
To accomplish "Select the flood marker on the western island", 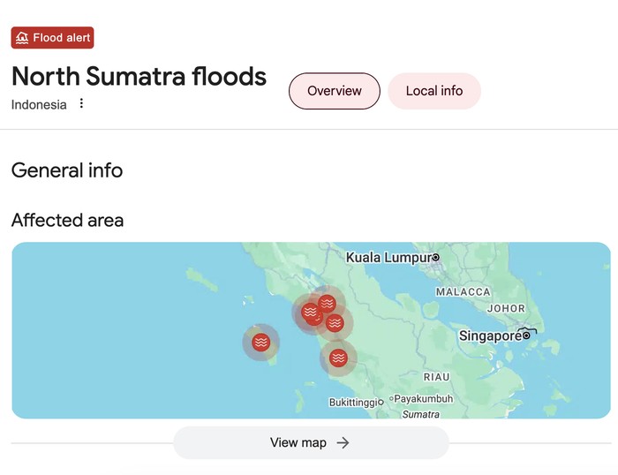I will coord(261,343).
